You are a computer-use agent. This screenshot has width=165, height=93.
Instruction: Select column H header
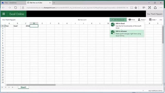67,23
